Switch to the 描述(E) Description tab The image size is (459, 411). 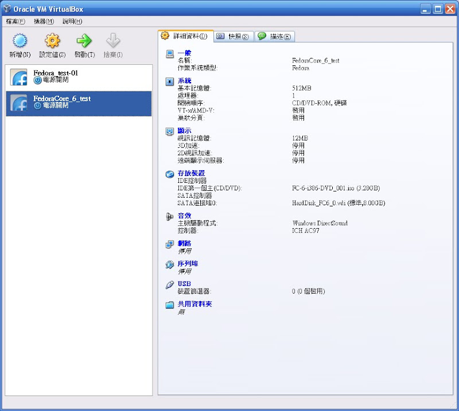pos(275,37)
